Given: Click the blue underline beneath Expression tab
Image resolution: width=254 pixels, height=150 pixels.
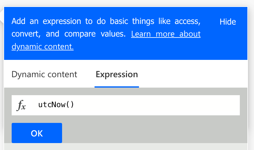Looking at the screenshot, I should coord(117,87).
